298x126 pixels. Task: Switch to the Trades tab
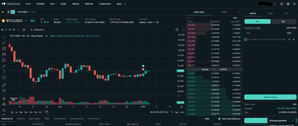click(224, 12)
